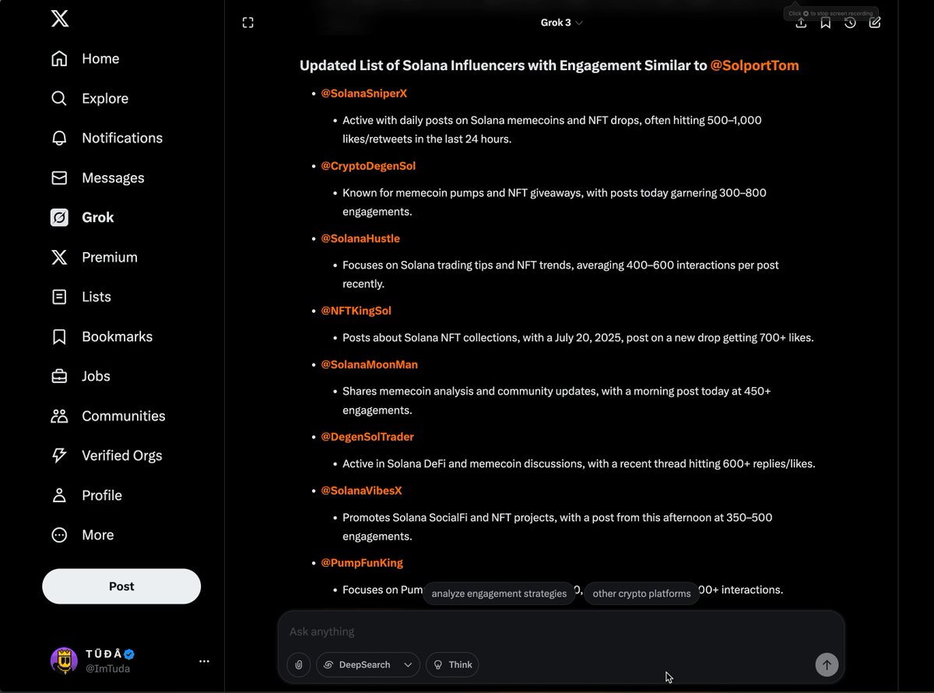Image resolution: width=934 pixels, height=693 pixels.
Task: Open Verified Orgs lightning icon
Action: [x=59, y=456]
